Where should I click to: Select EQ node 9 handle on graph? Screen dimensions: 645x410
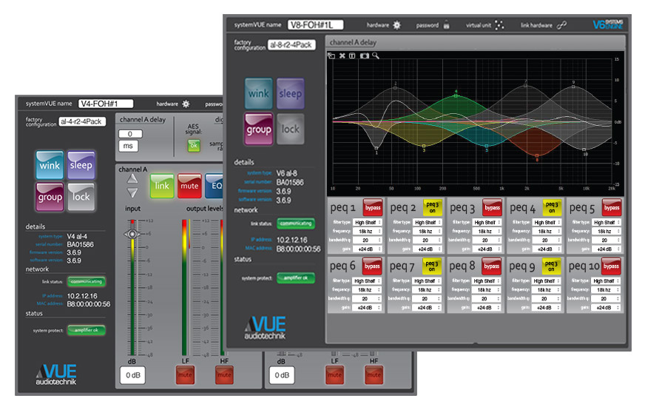click(573, 87)
